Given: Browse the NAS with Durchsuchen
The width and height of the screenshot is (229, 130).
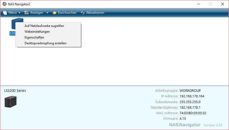Looking at the screenshot, I should coord(67,13).
